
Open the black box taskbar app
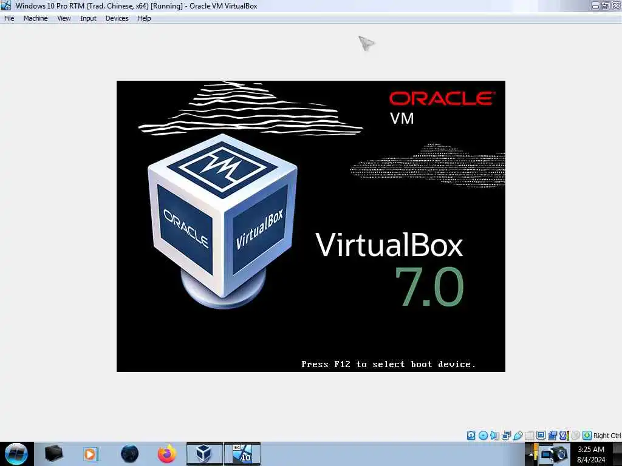point(53,454)
